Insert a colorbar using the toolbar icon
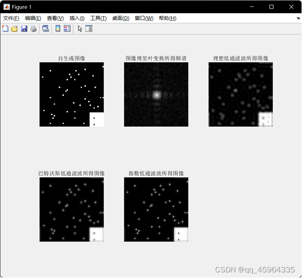This screenshot has height=278, width=302. pyautogui.click(x=58, y=29)
